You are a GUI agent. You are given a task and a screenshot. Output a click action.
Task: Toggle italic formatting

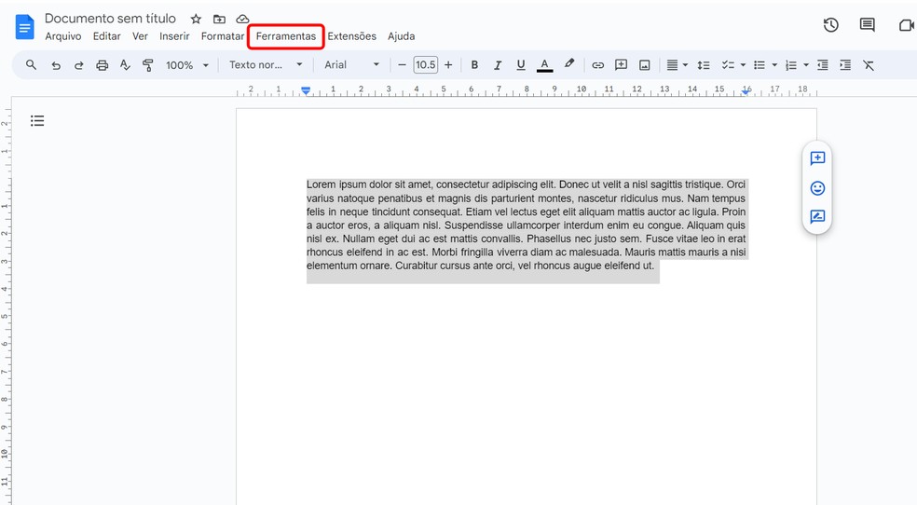[497, 65]
